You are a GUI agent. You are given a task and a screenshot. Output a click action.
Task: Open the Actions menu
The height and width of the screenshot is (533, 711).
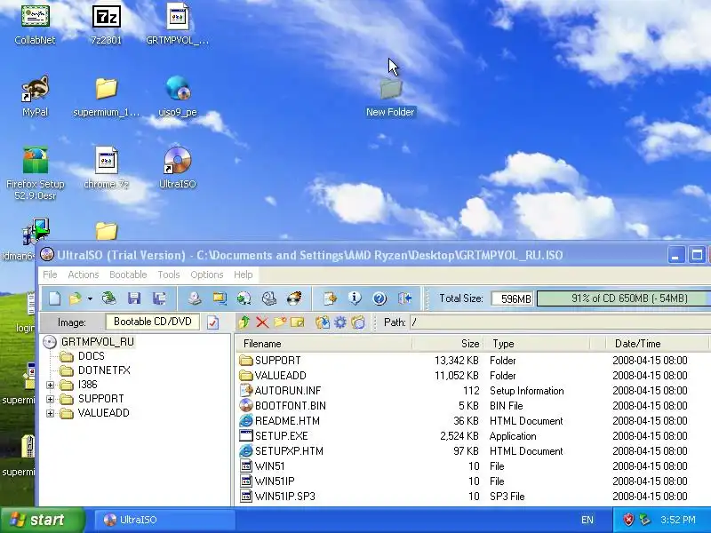click(x=84, y=274)
